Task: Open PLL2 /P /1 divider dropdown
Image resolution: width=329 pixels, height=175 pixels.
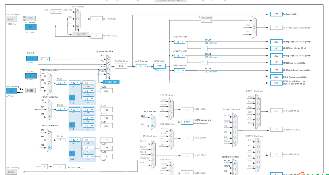Action: coord(88,126)
